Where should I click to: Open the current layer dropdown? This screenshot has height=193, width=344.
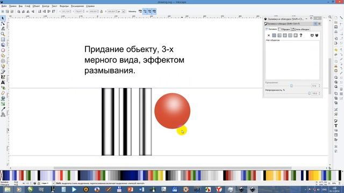(48, 183)
